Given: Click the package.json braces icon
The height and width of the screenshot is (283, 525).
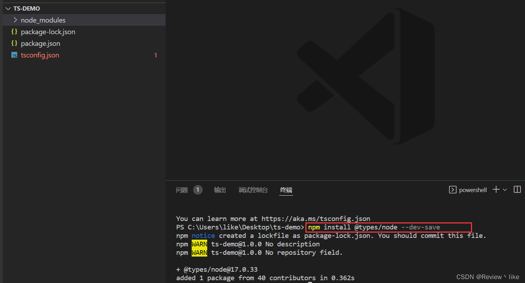Looking at the screenshot, I should click(x=14, y=43).
